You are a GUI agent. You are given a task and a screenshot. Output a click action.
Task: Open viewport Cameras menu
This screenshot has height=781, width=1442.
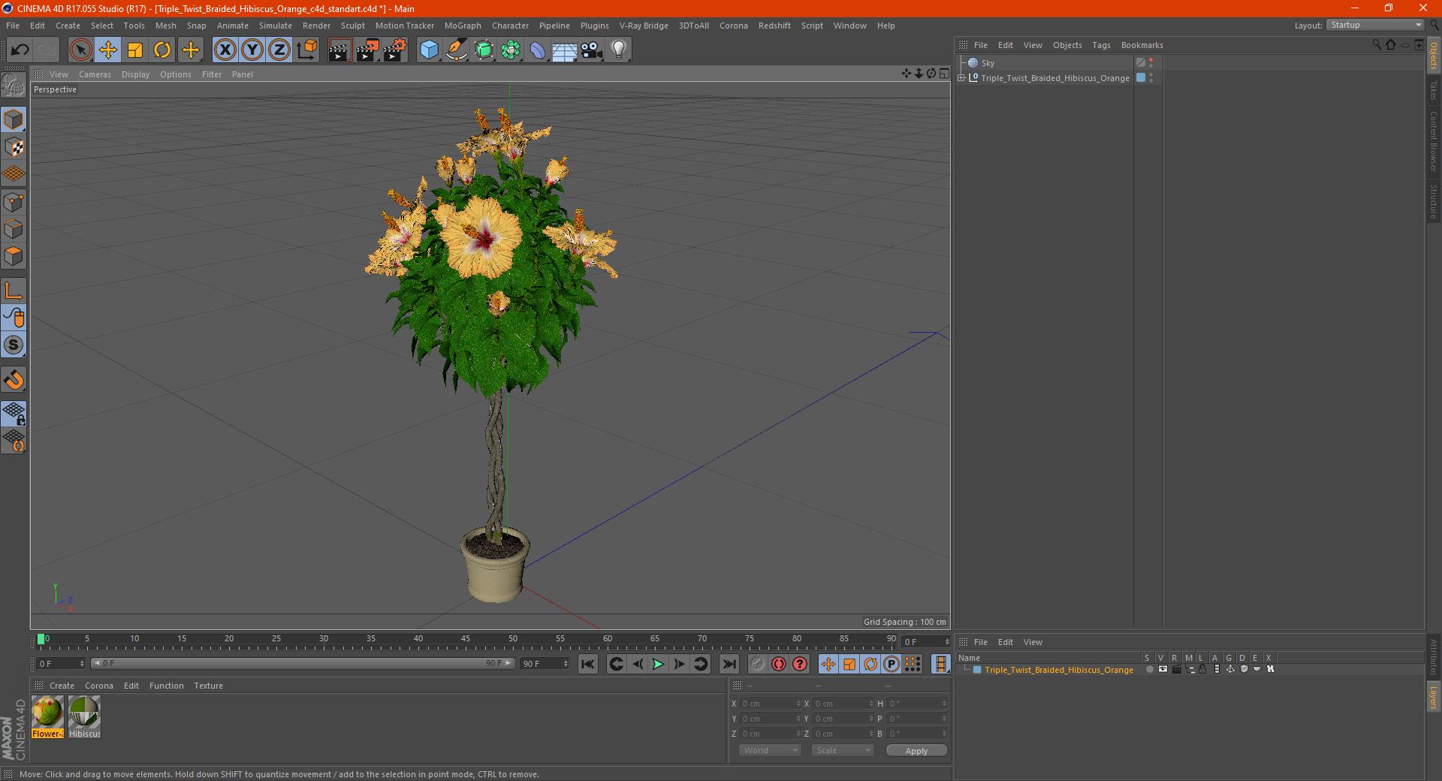(95, 74)
